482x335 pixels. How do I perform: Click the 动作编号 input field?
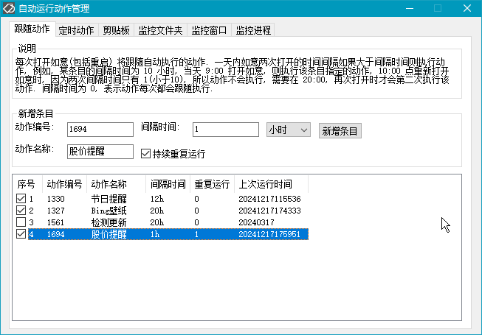click(x=100, y=130)
